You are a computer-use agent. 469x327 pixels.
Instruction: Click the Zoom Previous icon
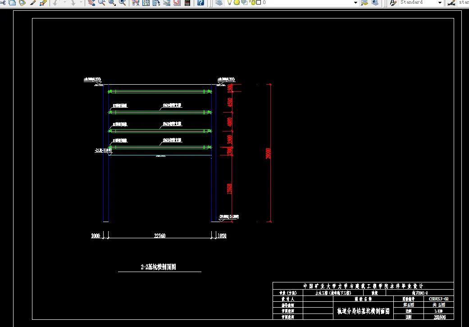123,2
